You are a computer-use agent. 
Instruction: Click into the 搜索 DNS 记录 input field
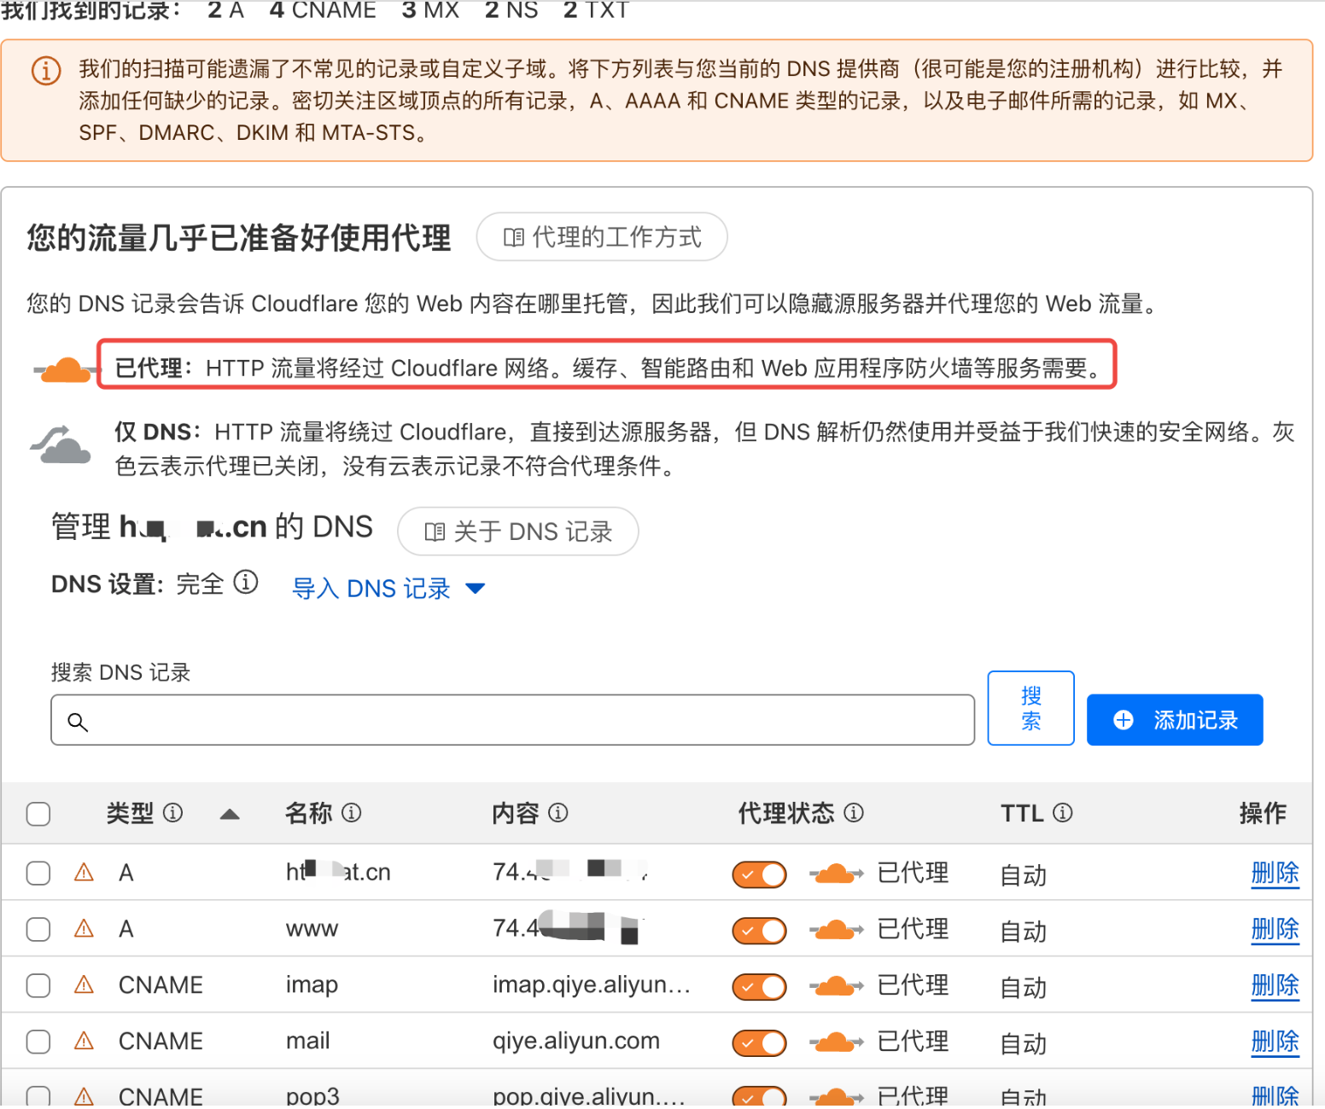click(x=512, y=720)
